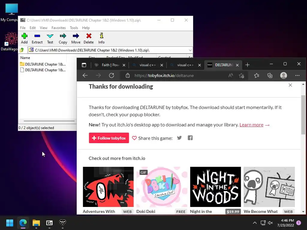Click the tobyfox.itch.io/deltarune address bar
The image size is (307, 230).
coord(164,75)
